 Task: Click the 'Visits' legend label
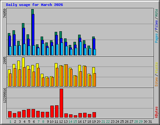(x=156, y=68)
